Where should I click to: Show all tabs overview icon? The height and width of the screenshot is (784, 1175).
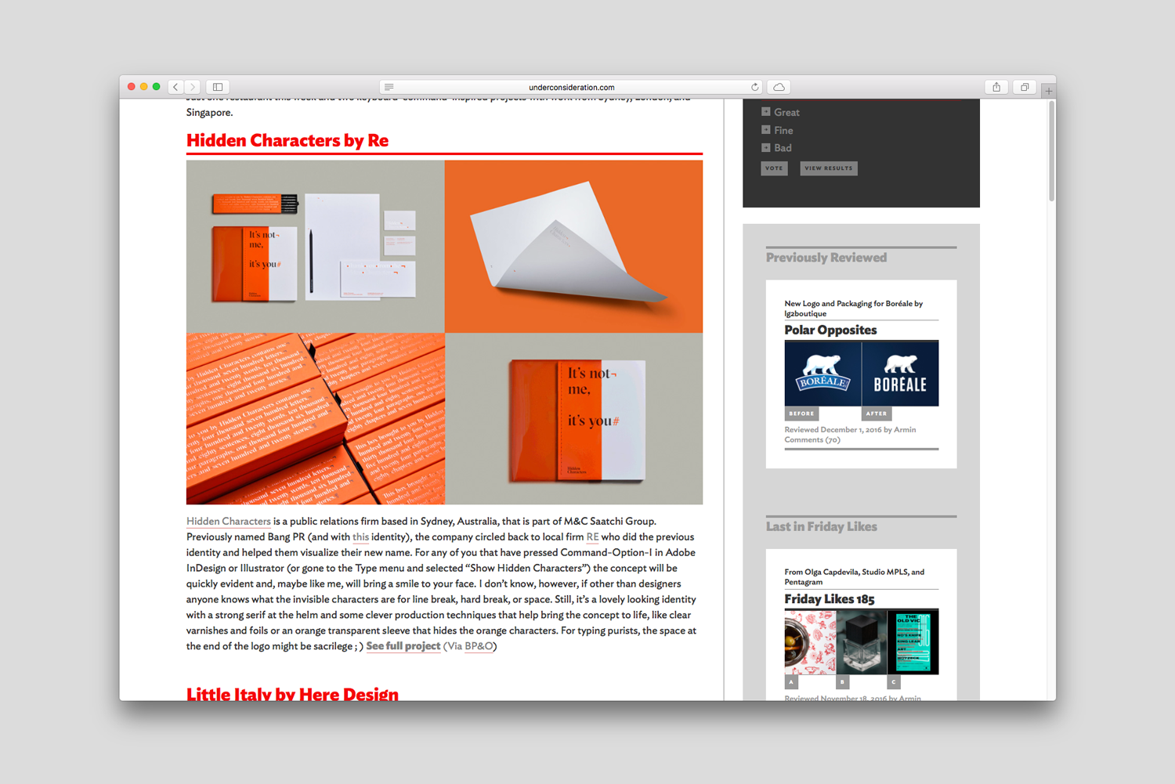pos(1025,87)
